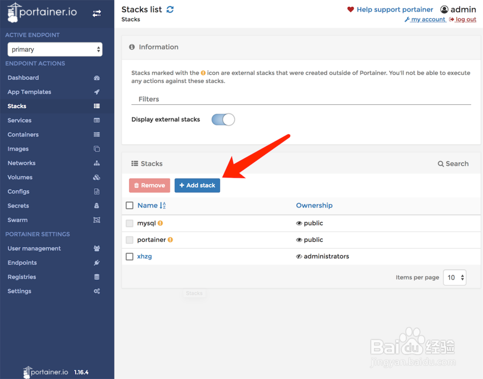The image size is (483, 379).
Task: Click the Search field in Stacks panel
Action: tap(453, 164)
